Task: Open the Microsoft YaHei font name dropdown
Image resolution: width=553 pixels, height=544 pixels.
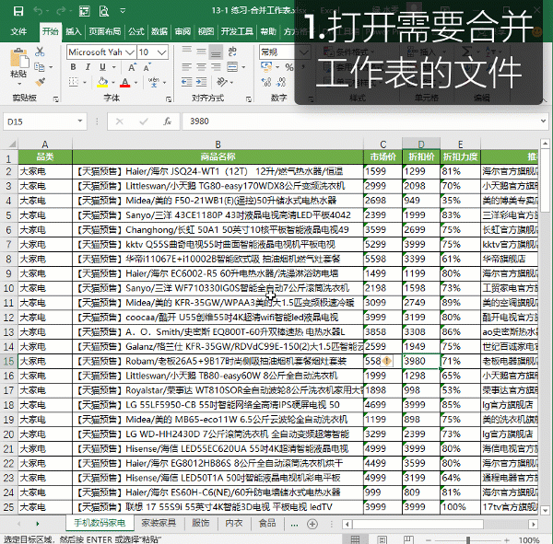Action: 130,52
